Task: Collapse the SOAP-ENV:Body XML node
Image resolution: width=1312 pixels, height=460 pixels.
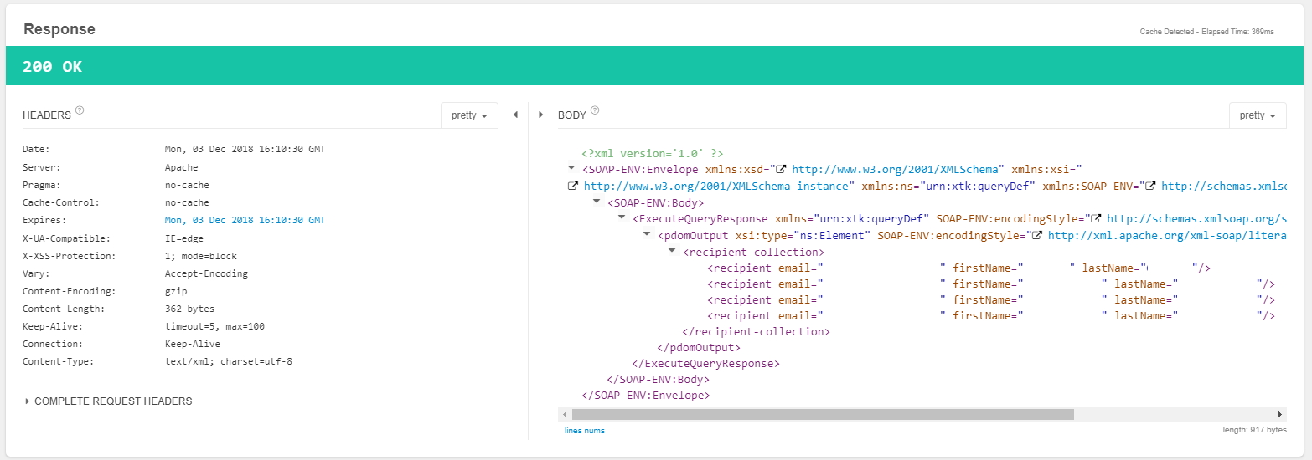Action: (x=597, y=202)
